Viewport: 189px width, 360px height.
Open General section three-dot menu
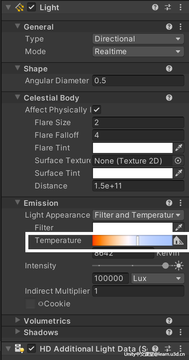coord(181,27)
